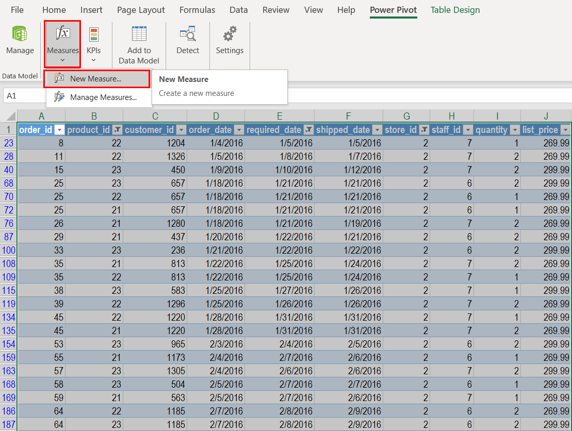Open Power Pivot Settings gear icon

(x=230, y=34)
